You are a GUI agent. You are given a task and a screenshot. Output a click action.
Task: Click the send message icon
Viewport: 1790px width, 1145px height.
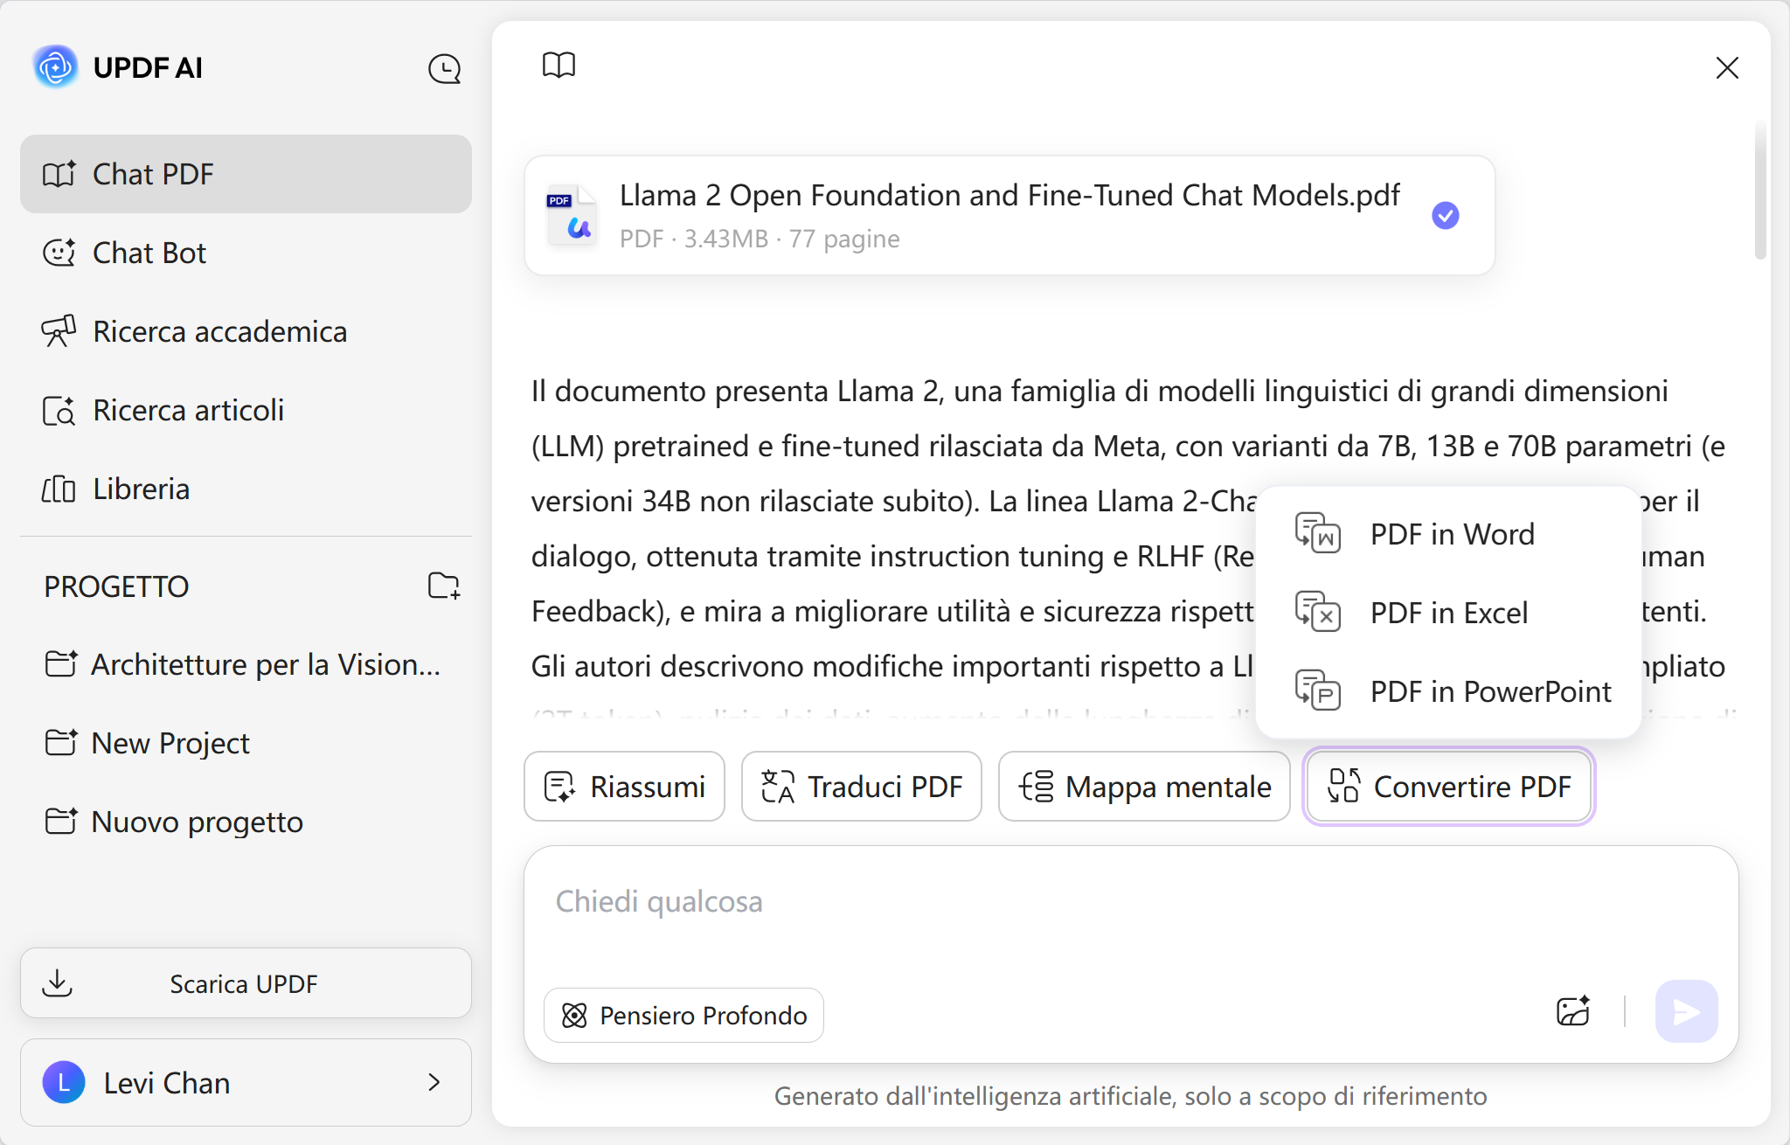pyautogui.click(x=1683, y=1011)
